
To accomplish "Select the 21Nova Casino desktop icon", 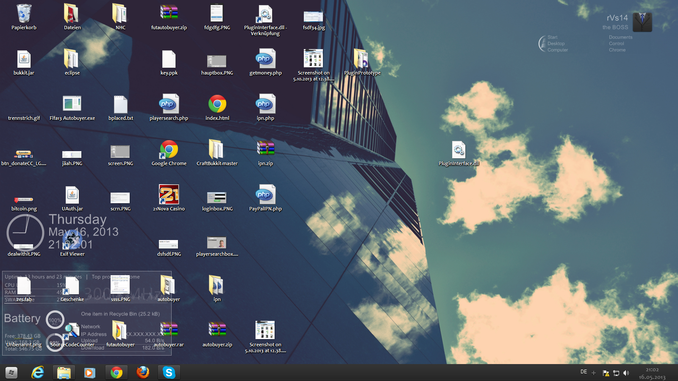I will [169, 195].
